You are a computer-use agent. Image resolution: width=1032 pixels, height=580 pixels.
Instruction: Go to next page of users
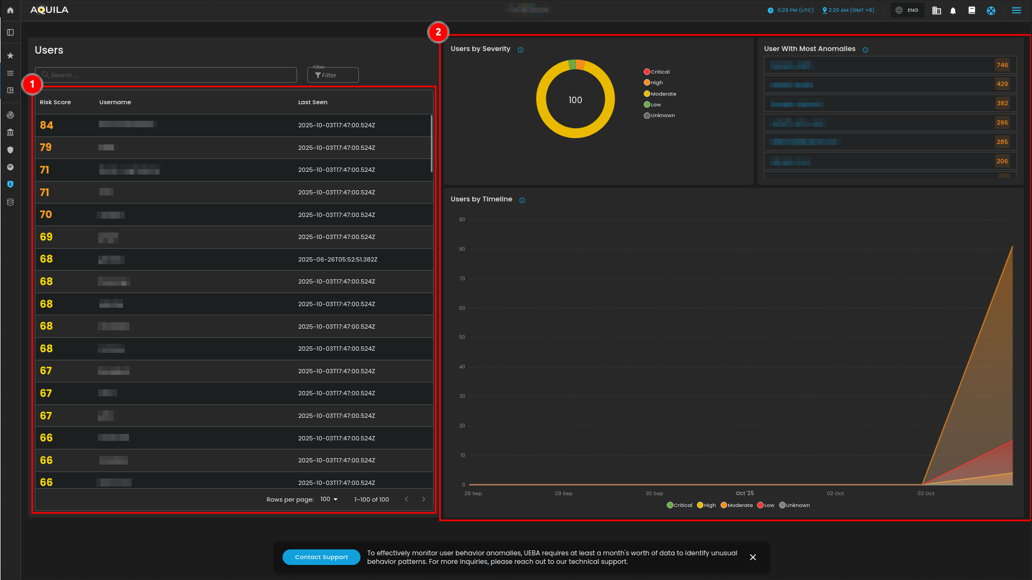coord(424,499)
